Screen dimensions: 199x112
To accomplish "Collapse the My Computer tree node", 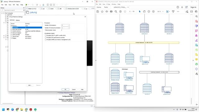I will 2,13.
